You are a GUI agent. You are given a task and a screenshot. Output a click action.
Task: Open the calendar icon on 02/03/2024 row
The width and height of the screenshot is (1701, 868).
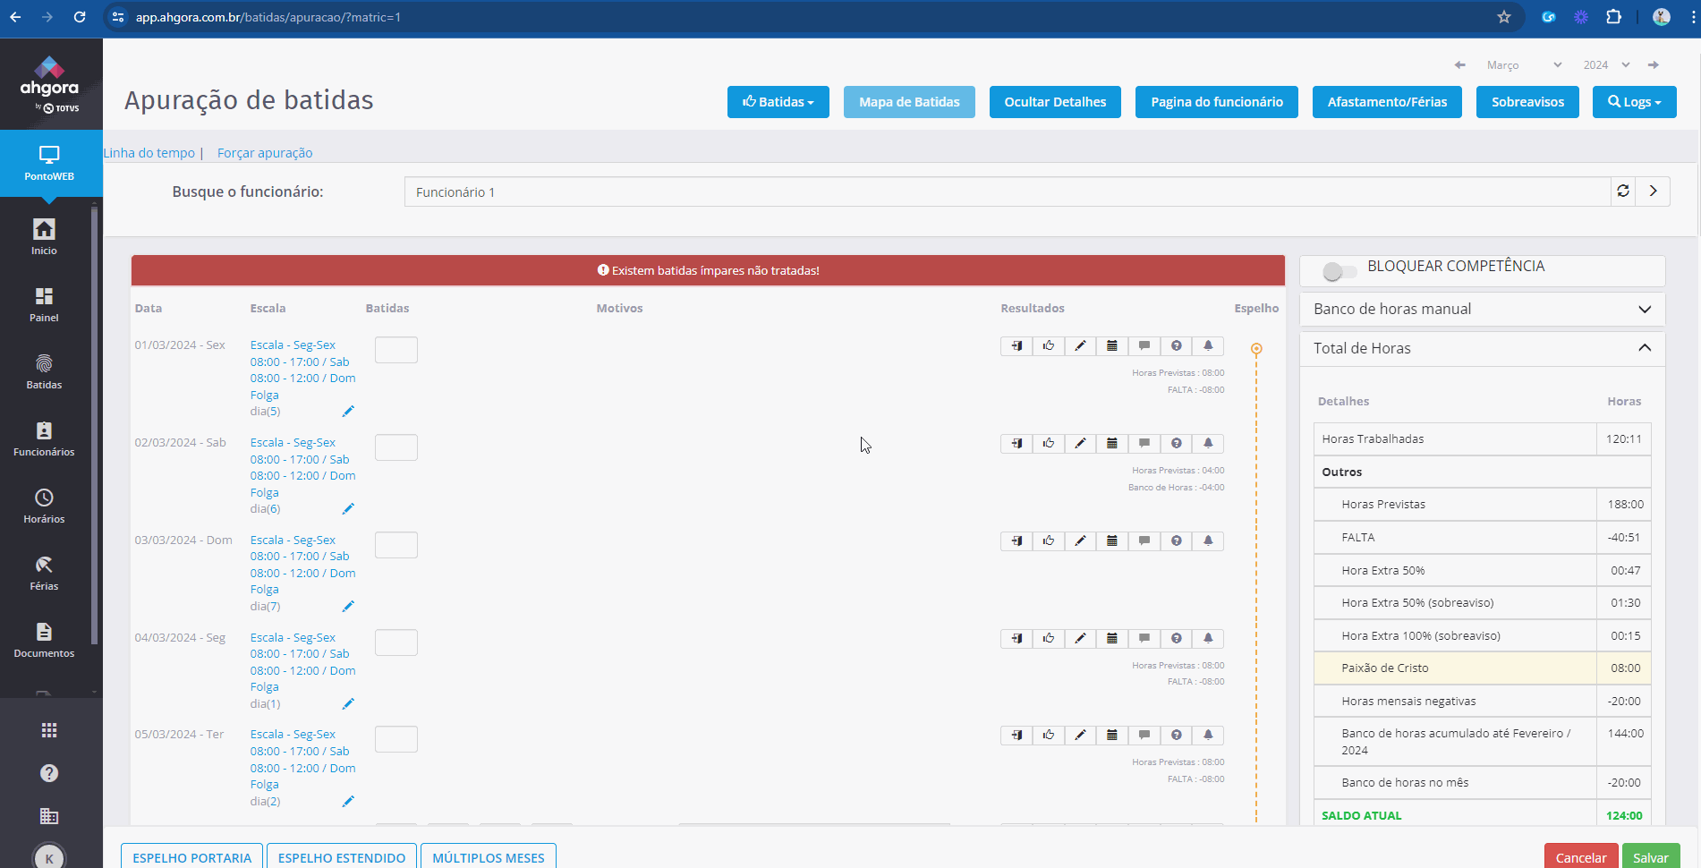(x=1112, y=444)
